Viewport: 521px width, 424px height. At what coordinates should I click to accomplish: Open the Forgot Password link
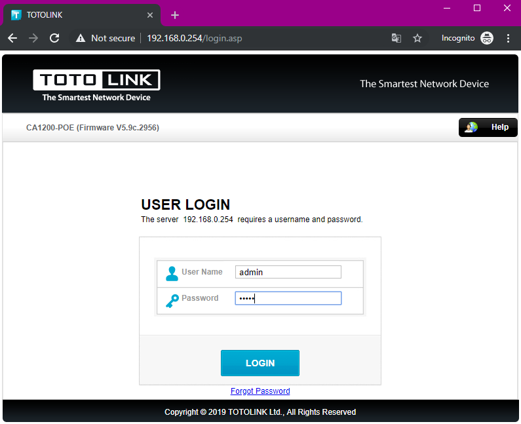click(x=260, y=391)
